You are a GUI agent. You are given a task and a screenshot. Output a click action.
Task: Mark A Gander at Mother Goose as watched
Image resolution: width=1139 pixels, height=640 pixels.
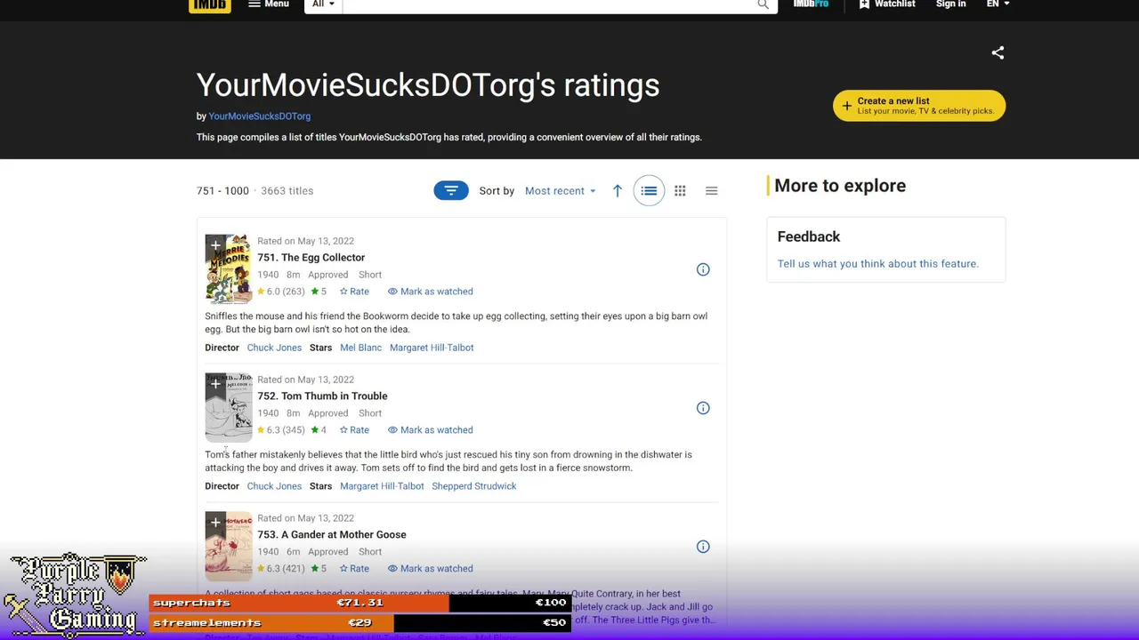tap(430, 569)
